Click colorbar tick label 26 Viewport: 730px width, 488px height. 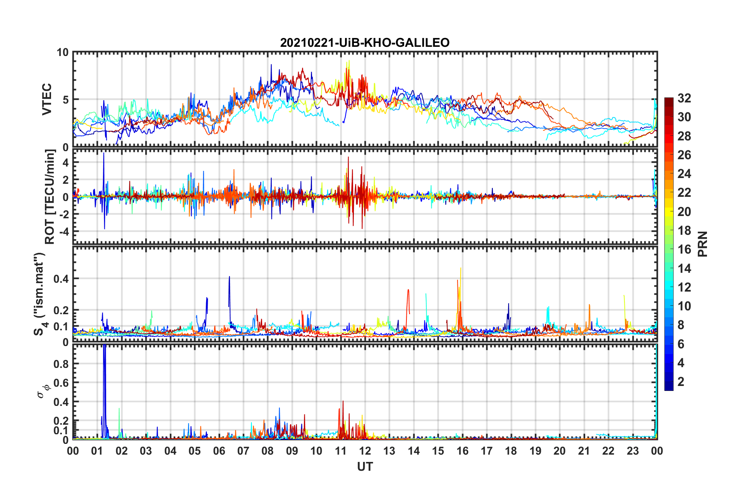[684, 155]
